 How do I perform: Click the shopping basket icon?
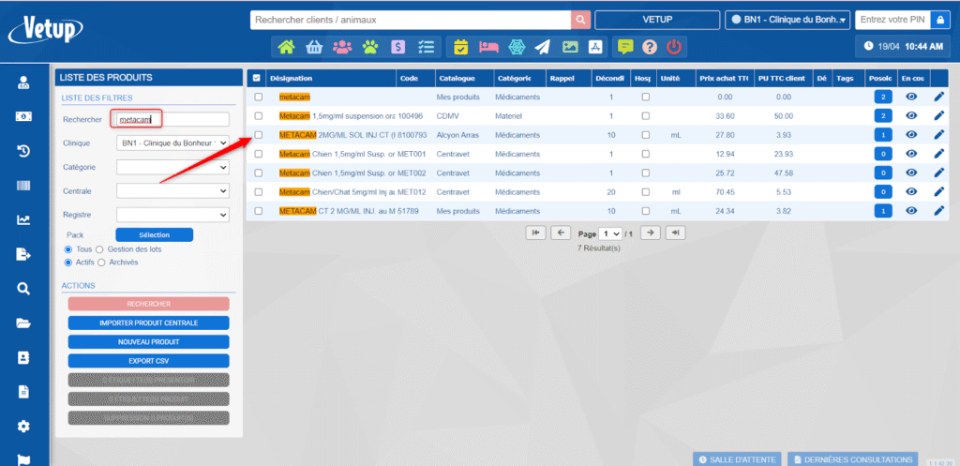click(314, 47)
